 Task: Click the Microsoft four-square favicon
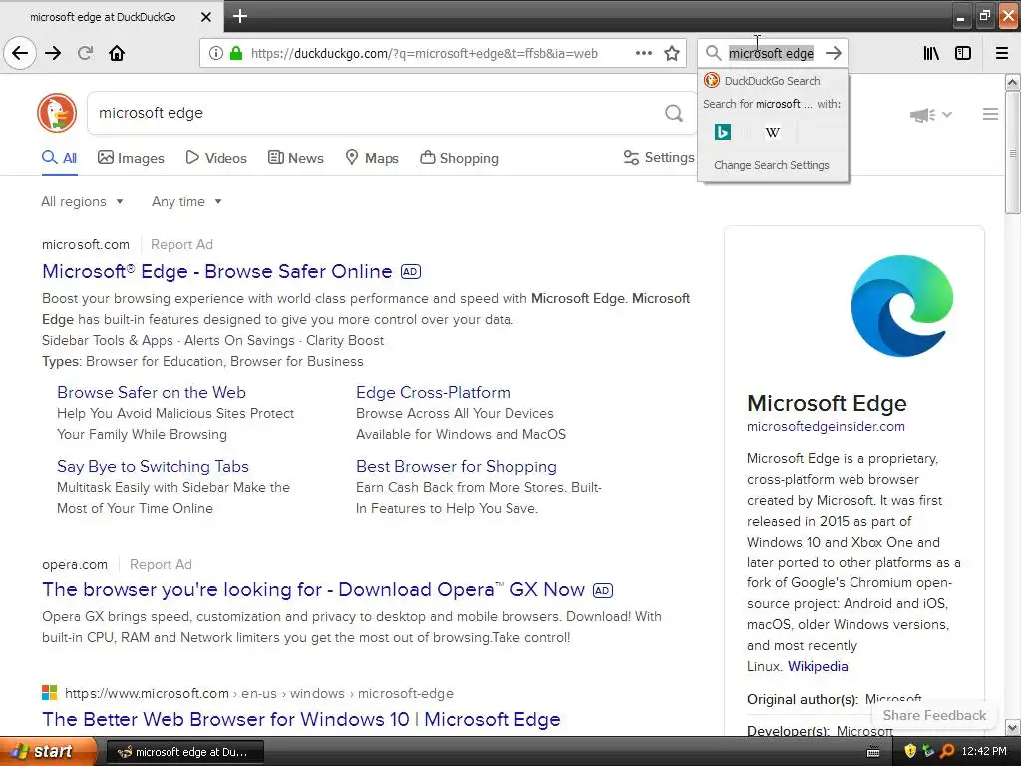(50, 693)
